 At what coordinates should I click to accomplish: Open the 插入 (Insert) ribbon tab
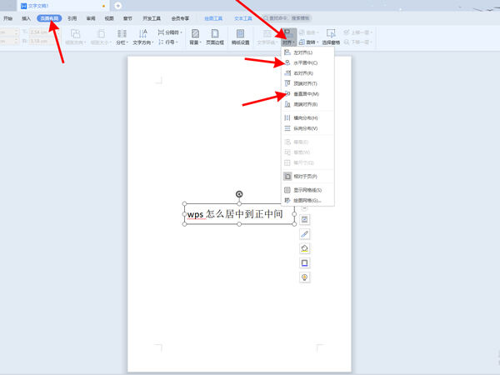point(27,17)
